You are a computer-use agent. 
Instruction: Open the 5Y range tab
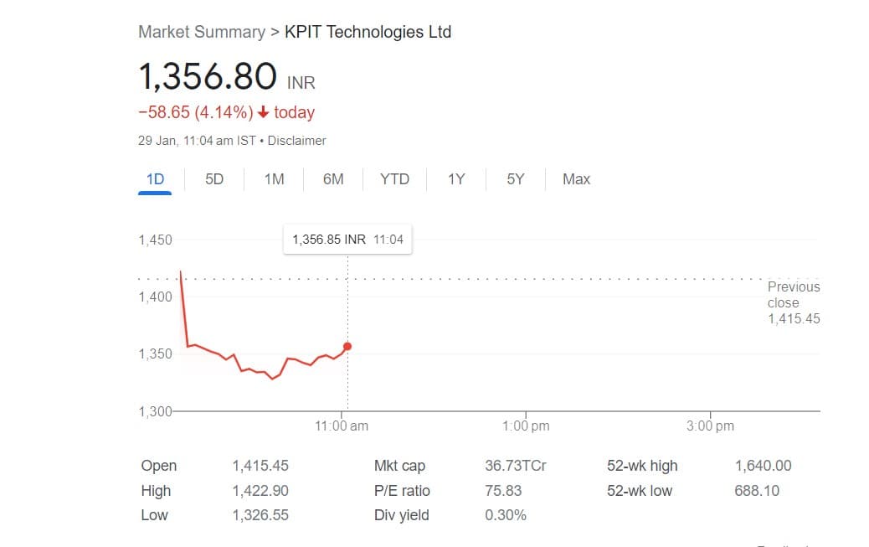[x=515, y=179]
